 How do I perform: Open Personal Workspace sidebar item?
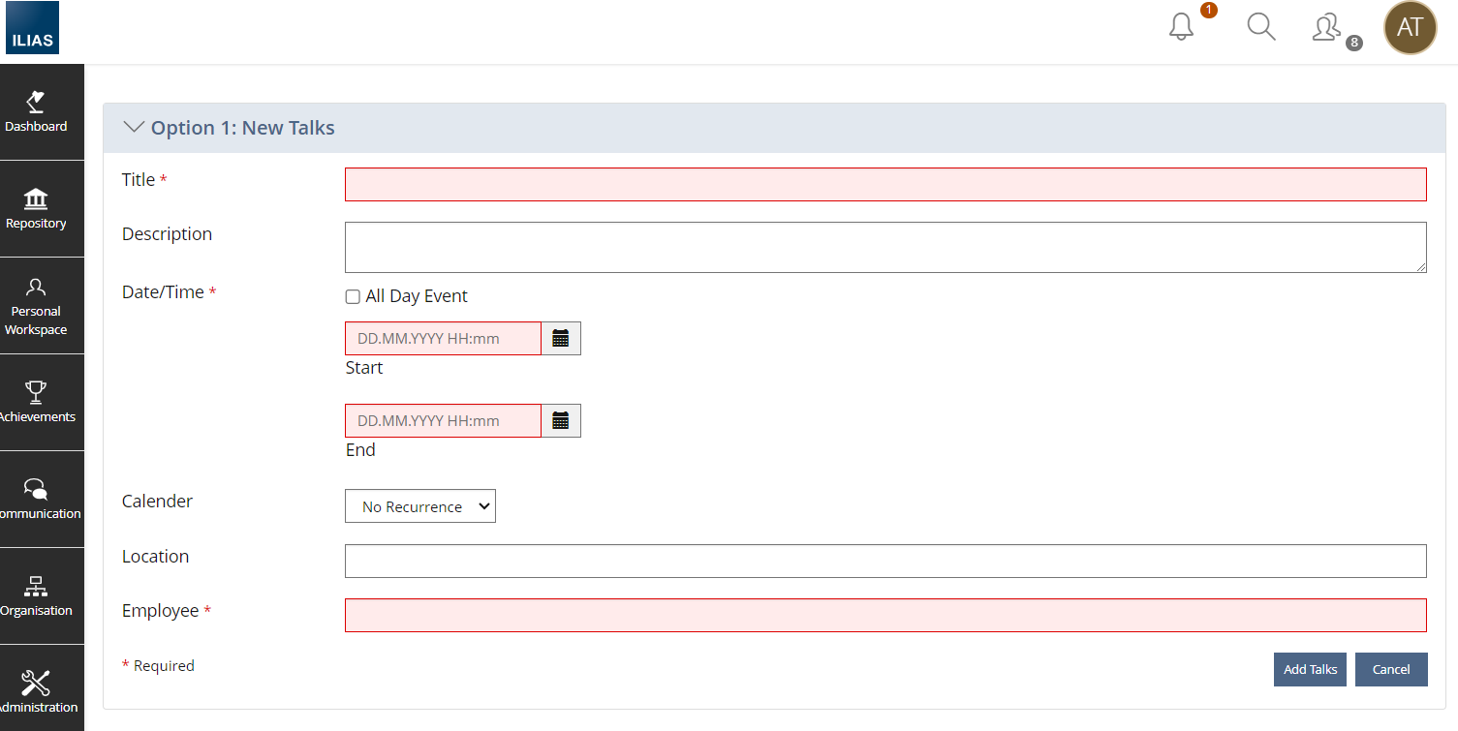pos(37,306)
